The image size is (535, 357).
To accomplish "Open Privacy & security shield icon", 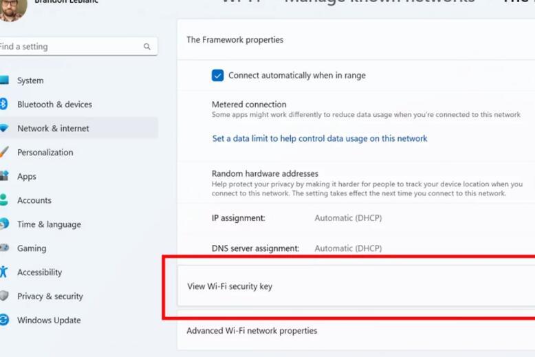I will tap(3, 296).
